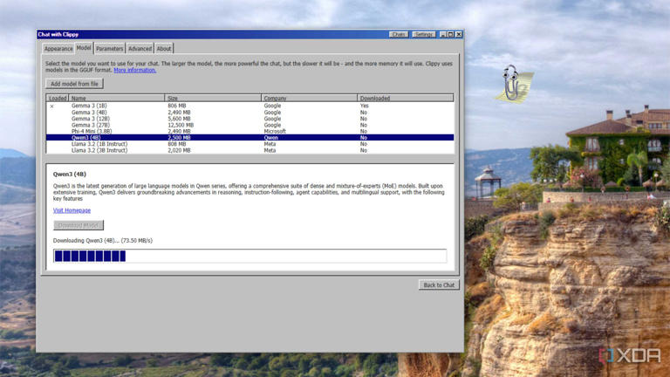Click the 806 MB size cell

point(177,106)
